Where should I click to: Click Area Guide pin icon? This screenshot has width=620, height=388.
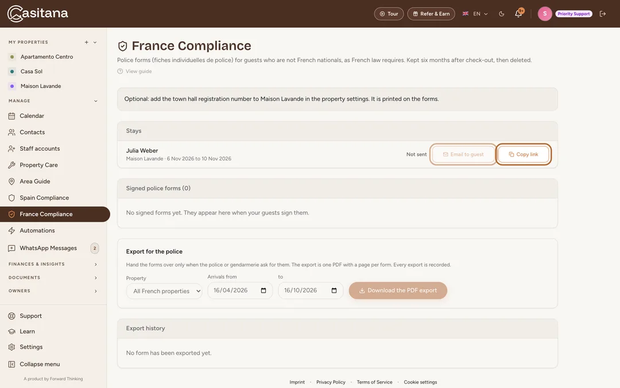point(11,181)
